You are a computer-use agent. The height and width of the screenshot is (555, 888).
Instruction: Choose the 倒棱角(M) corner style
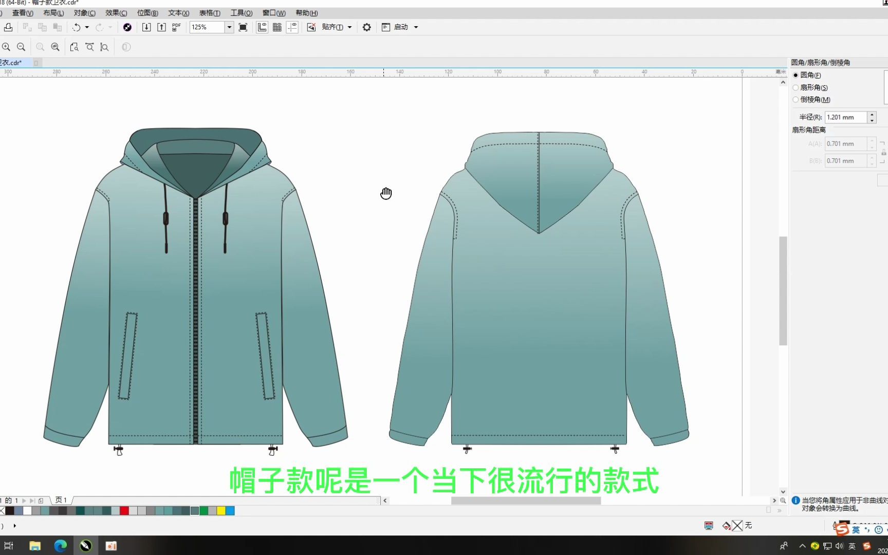pyautogui.click(x=795, y=100)
